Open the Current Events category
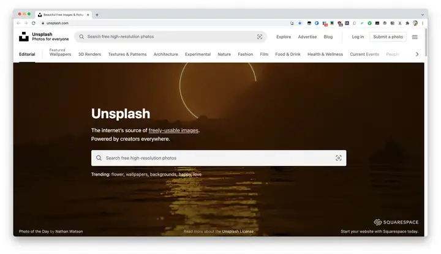 (x=364, y=54)
